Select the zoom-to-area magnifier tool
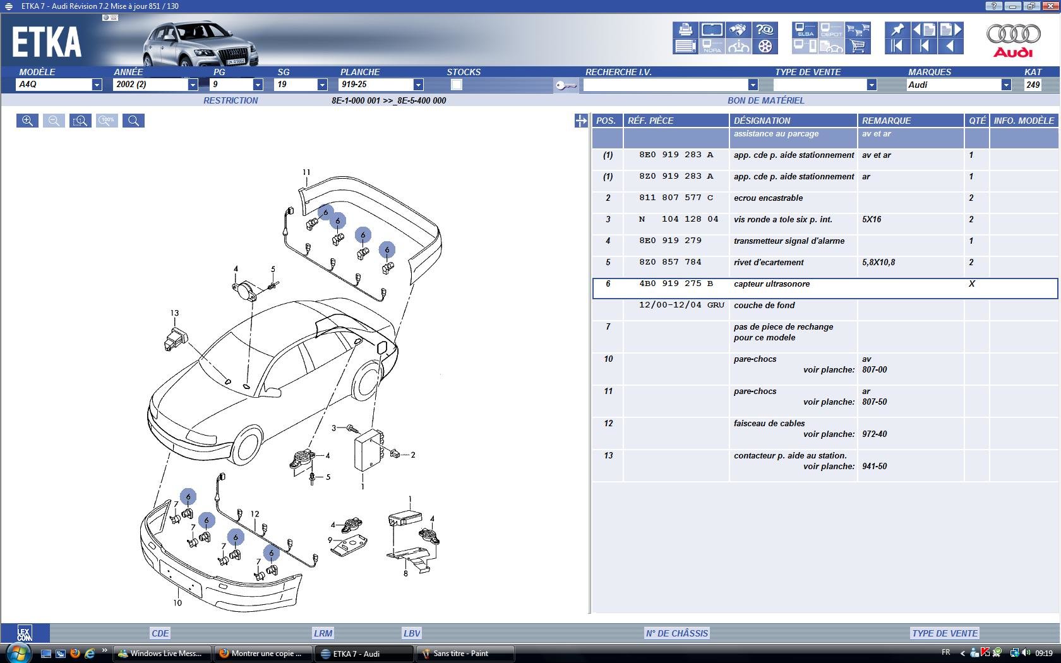 [x=80, y=121]
